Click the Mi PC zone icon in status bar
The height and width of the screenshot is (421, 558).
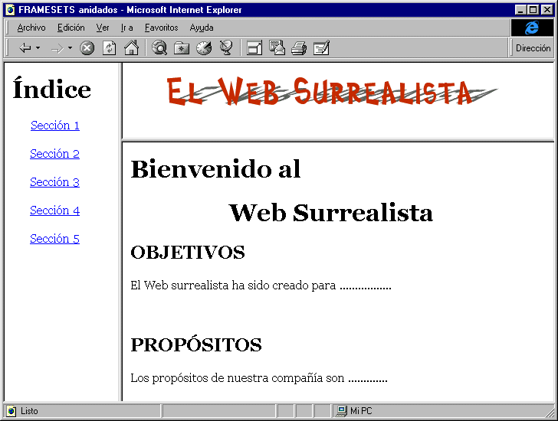341,411
